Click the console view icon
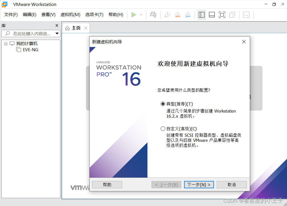 (x=246, y=15)
